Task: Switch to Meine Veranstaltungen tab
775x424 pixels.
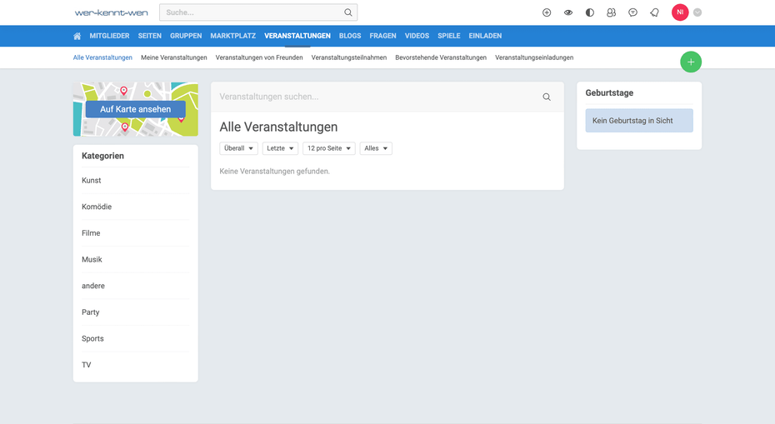Action: pos(173,57)
